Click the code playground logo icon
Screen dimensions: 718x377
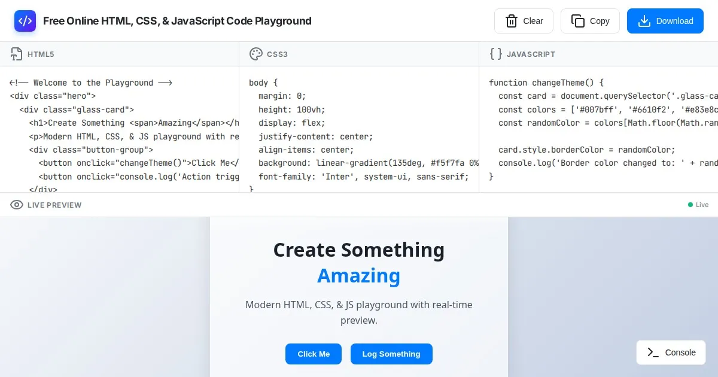point(25,21)
